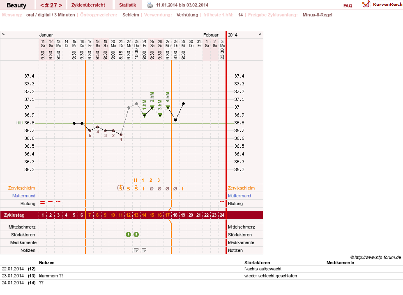The width and height of the screenshot is (403, 295).
Task: Click the 1.hM green triangle marker
Action: [x=145, y=116]
